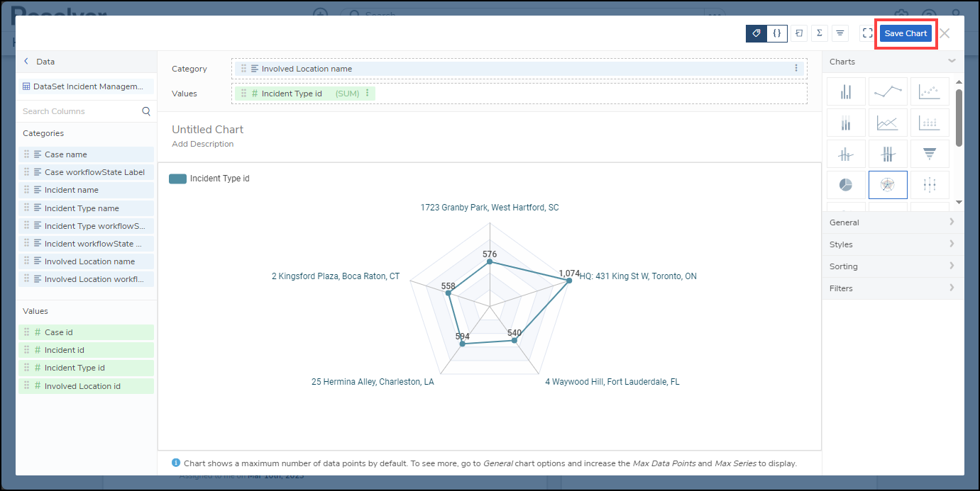Select the radar chart type
980x491 pixels.
coord(888,185)
